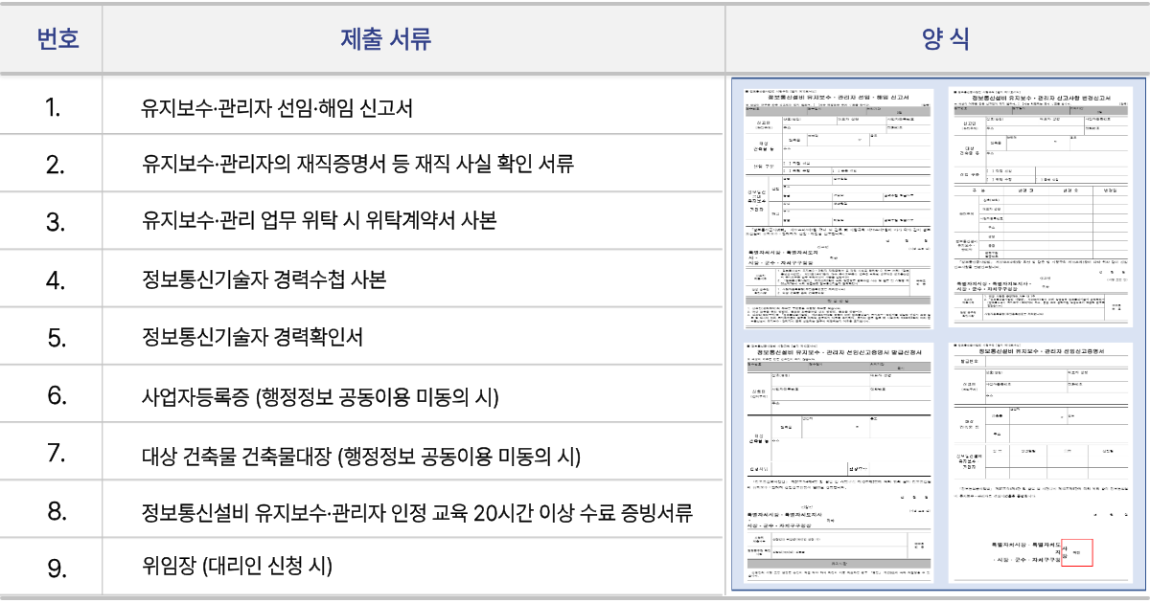
Task: Click the 위임장 (대리인 신청 시) row
Action: (x=237, y=567)
